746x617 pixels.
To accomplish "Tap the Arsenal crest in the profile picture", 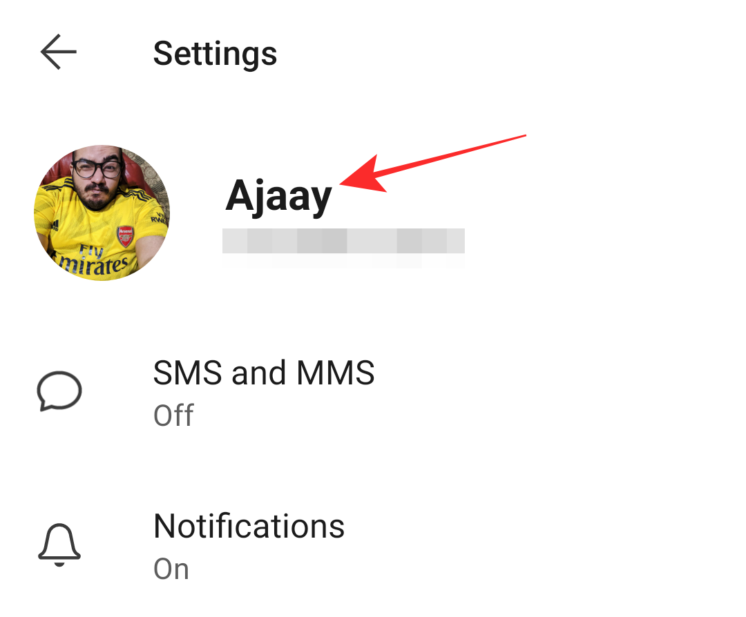I will point(126,236).
